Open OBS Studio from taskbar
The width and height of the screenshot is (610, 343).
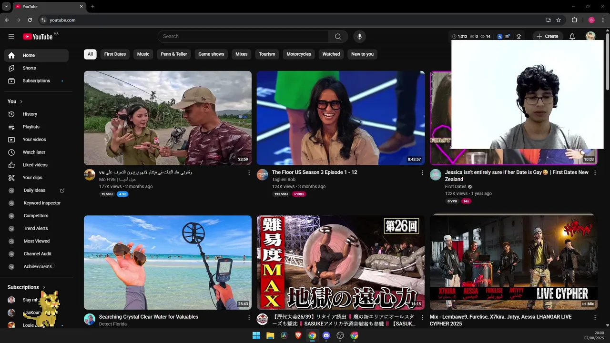pyautogui.click(x=340, y=335)
